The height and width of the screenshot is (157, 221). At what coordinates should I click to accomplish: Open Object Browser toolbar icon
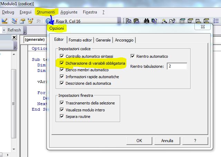point(30,21)
